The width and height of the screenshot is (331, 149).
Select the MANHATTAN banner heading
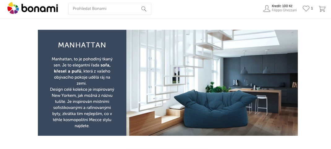[x=82, y=45]
